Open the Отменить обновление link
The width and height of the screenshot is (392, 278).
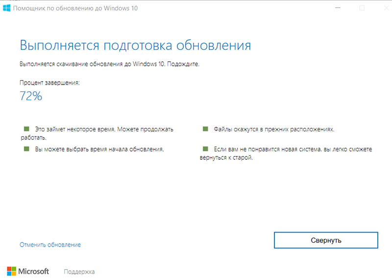coord(50,245)
